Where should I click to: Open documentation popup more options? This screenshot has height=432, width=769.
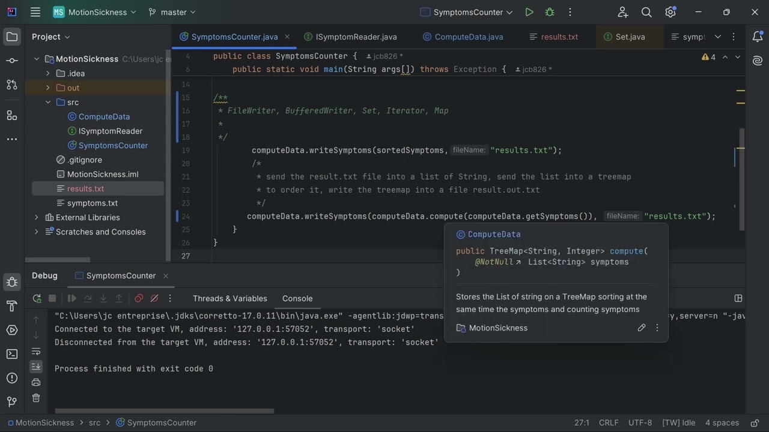[657, 328]
